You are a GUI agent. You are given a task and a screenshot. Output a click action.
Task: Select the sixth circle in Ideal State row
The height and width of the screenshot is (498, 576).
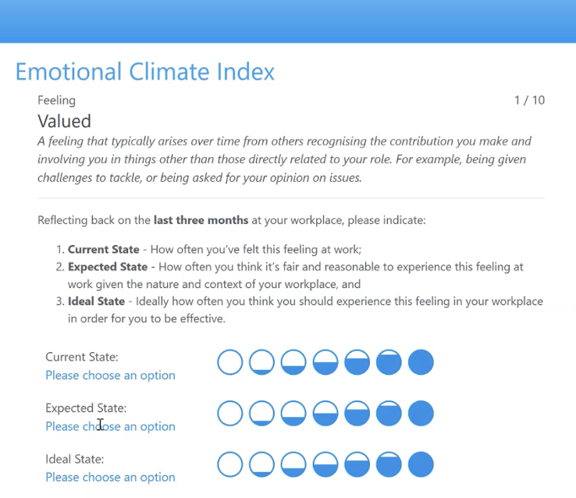point(389,464)
